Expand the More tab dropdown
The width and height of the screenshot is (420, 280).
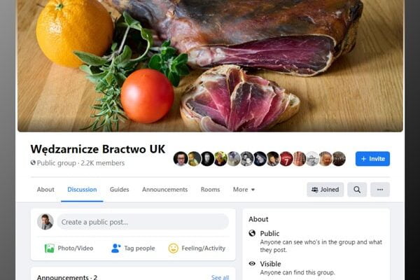pos(244,190)
